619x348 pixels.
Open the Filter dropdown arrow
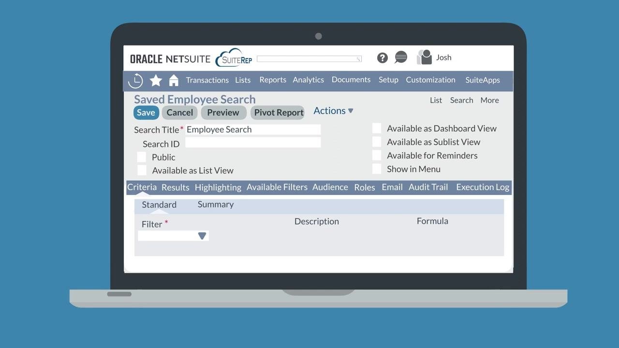(202, 236)
